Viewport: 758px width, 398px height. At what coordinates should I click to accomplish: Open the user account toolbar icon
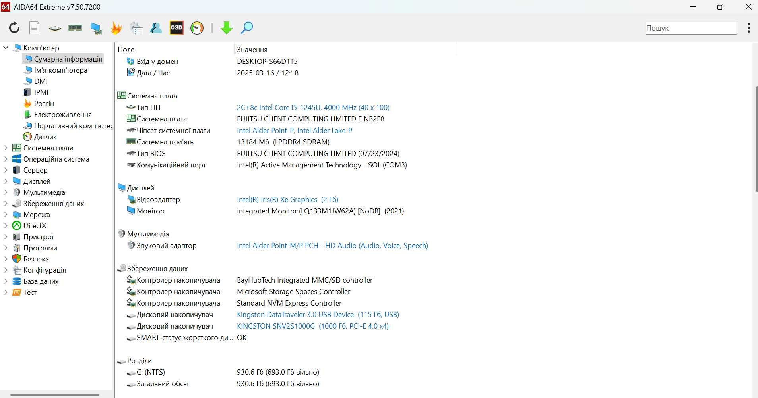(x=156, y=28)
